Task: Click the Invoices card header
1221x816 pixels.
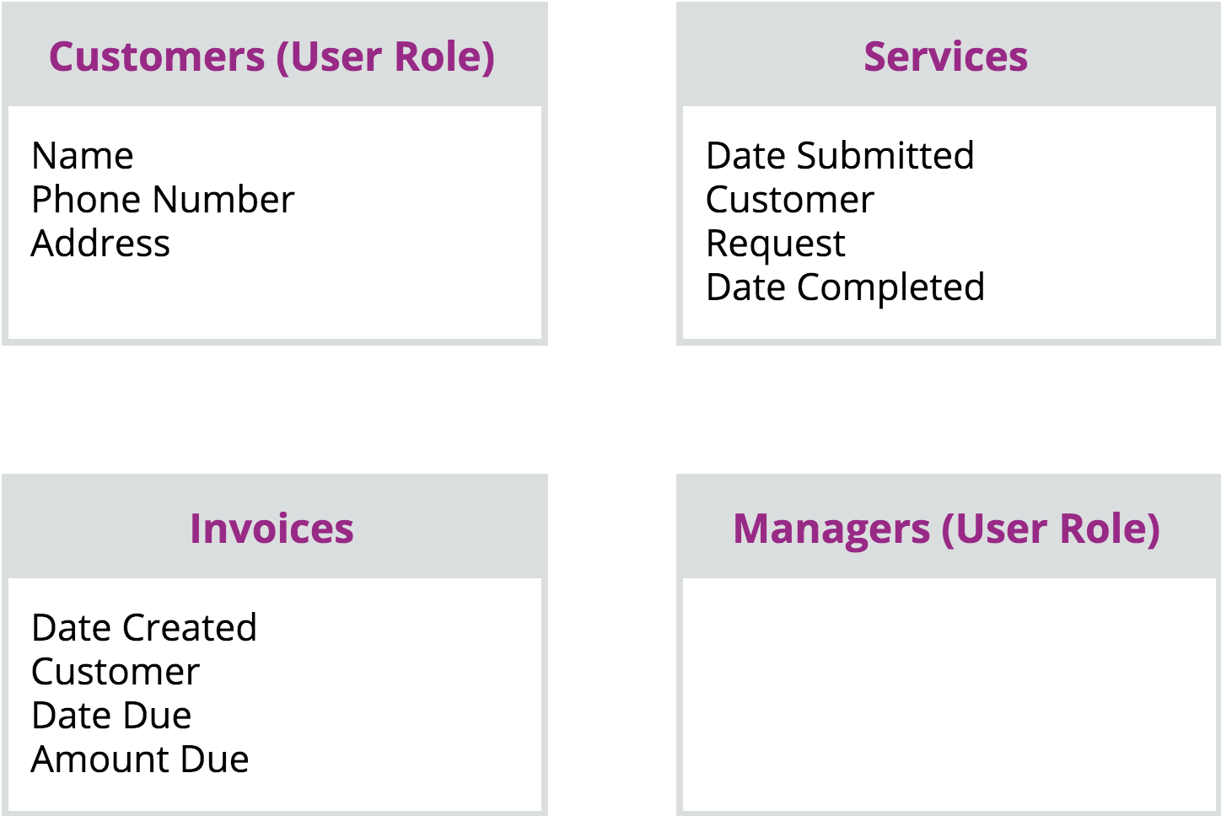Action: pyautogui.click(x=272, y=529)
